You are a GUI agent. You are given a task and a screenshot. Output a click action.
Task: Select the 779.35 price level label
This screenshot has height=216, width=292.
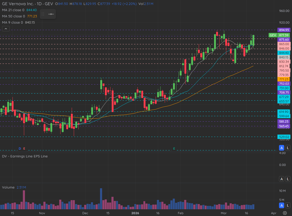tap(284, 75)
